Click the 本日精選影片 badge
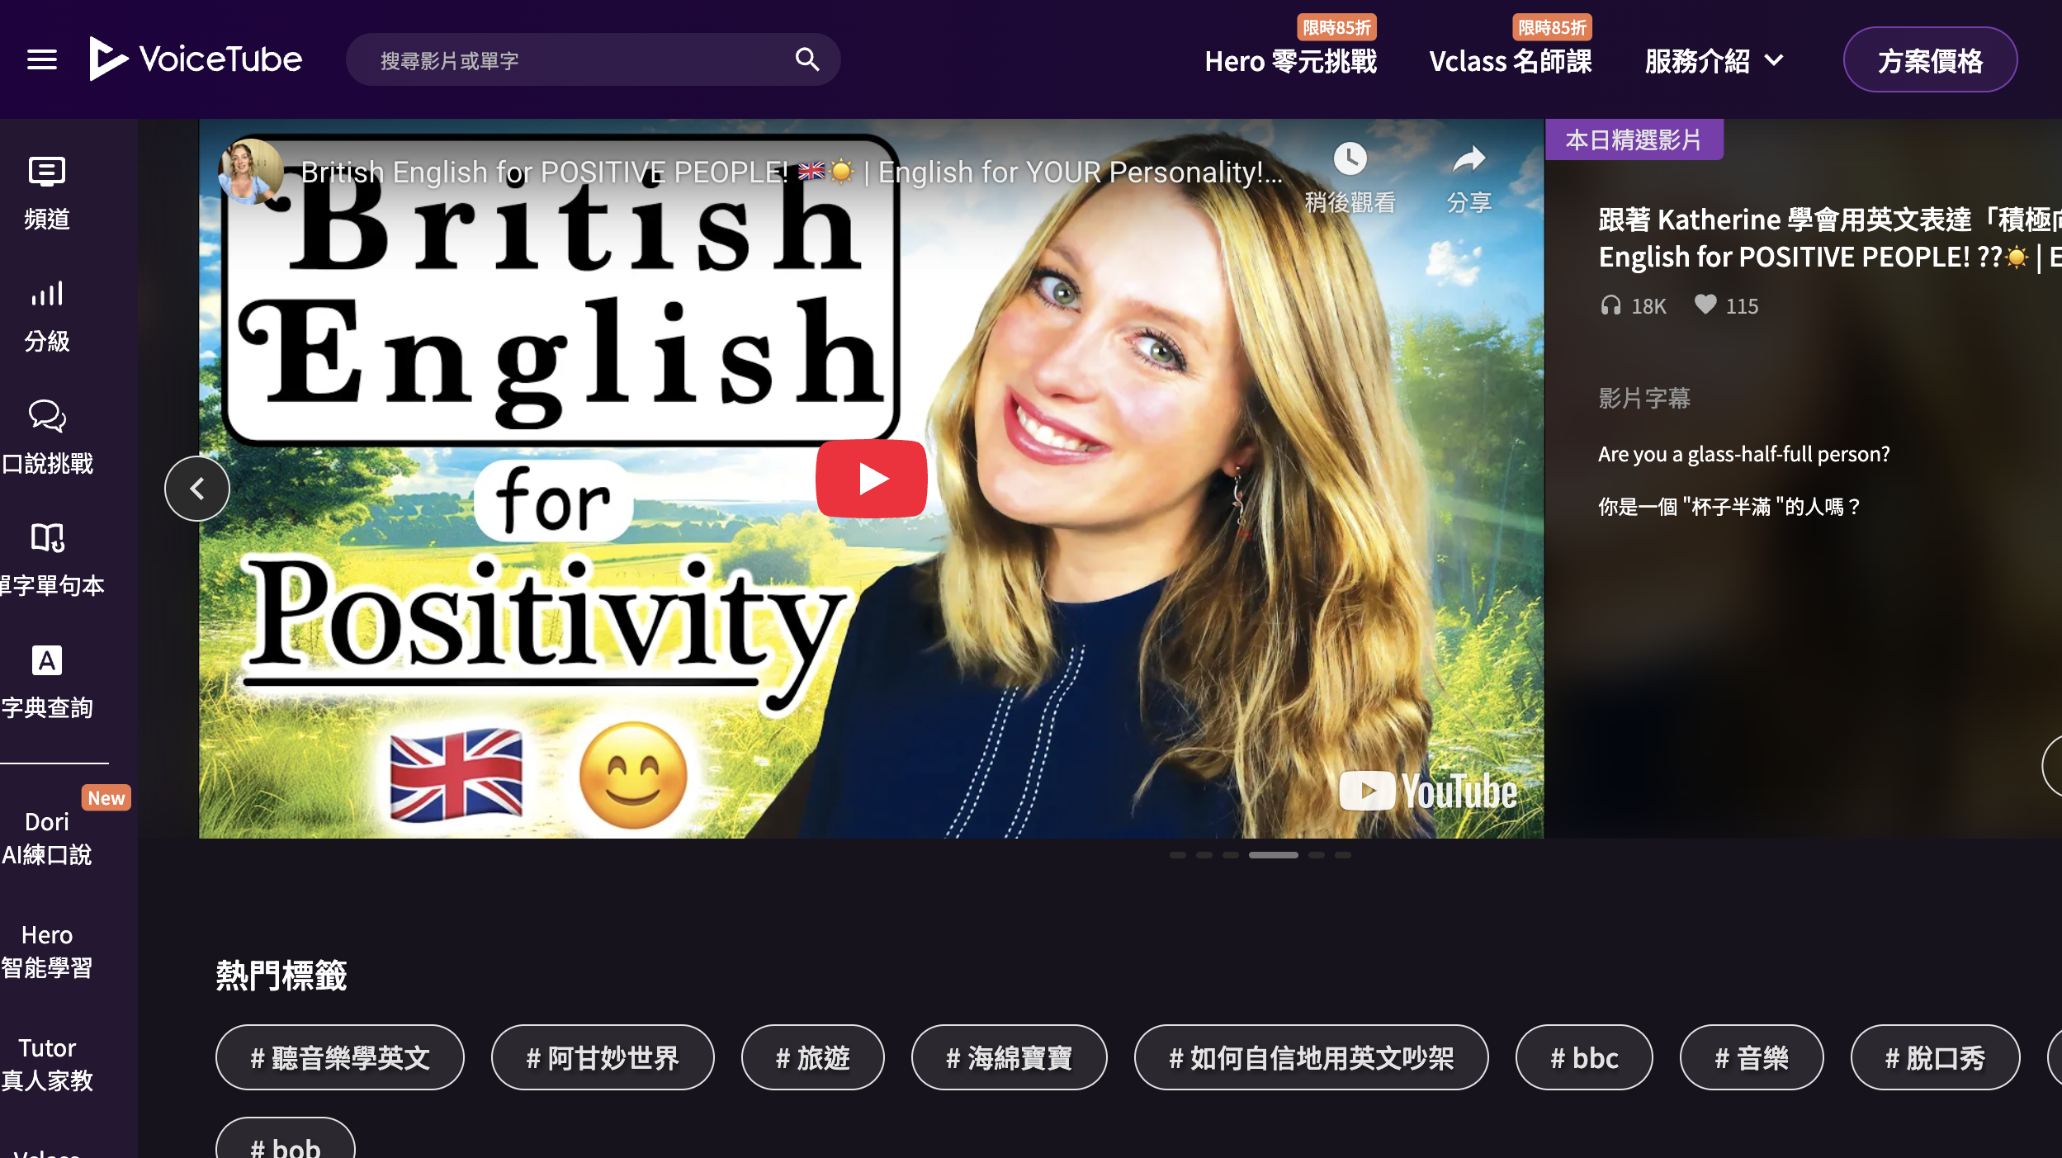Screen dimensions: 2062x1158 (x=1634, y=139)
